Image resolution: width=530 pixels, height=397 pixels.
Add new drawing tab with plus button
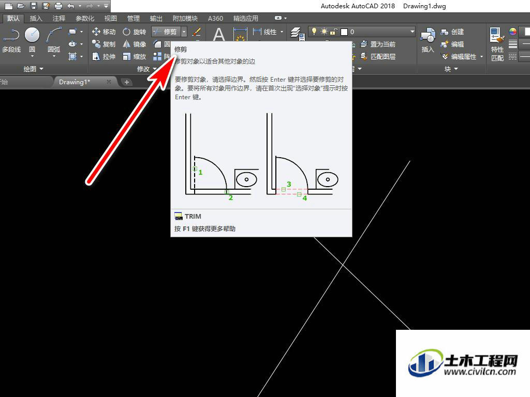click(x=126, y=82)
